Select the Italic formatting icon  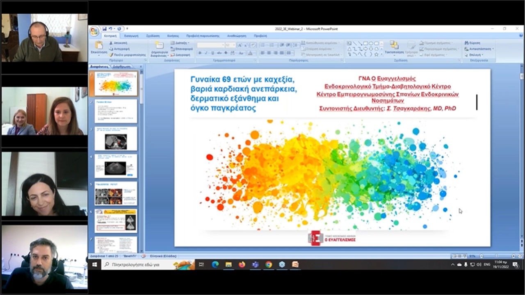click(206, 52)
